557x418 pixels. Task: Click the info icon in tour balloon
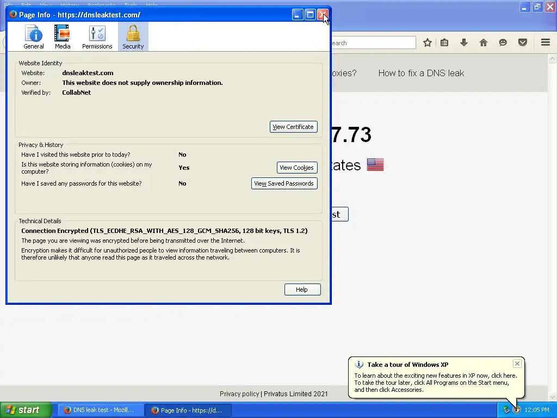[x=359, y=364]
